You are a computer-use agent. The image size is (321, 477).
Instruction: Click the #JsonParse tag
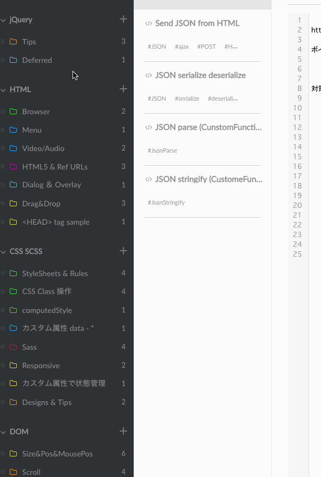[x=162, y=151]
